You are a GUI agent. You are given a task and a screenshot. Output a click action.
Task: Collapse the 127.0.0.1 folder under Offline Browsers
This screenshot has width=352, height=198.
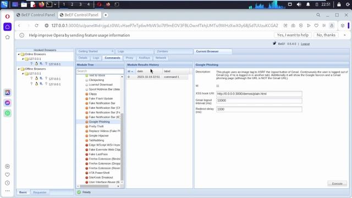[23, 73]
